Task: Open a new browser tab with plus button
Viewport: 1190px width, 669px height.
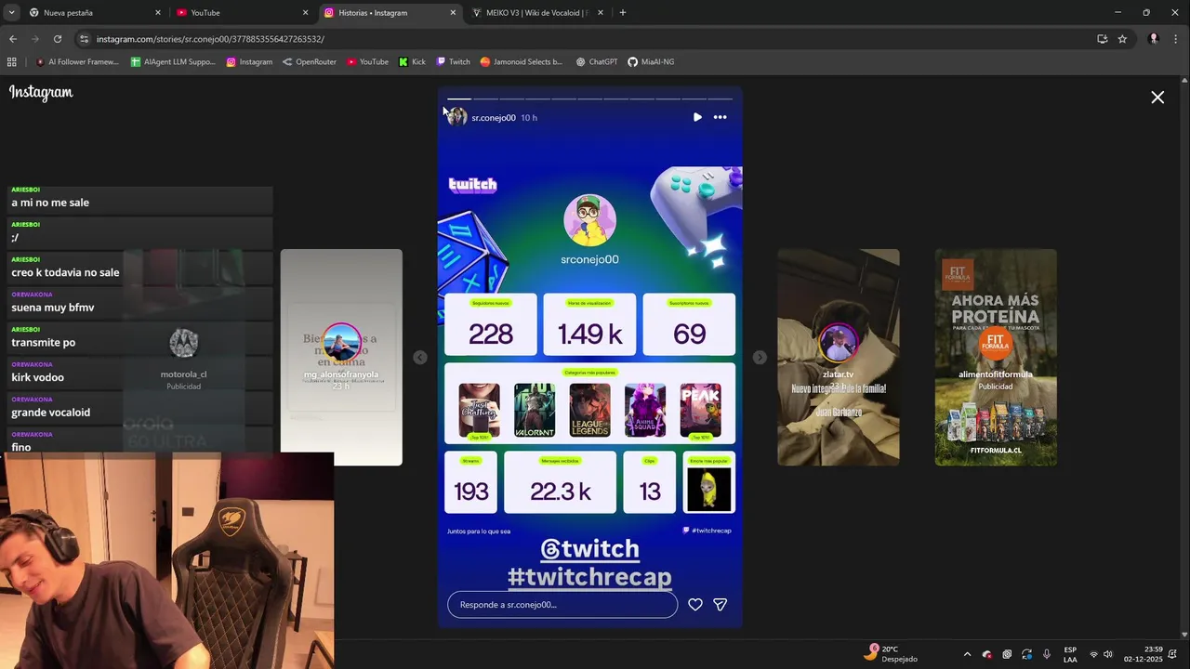Action: (x=623, y=13)
